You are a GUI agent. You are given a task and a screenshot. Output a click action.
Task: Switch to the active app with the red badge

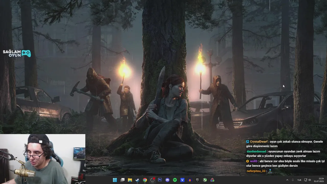[153, 180]
